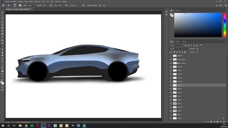Switch to the Trazados tab

(x=185, y=42)
